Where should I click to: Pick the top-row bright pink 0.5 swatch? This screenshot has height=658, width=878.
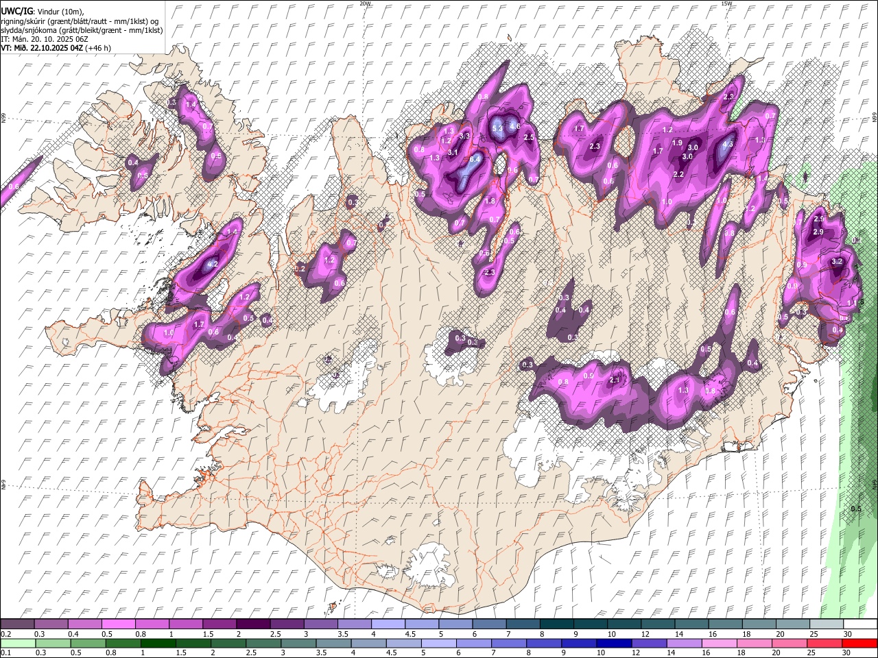point(119,624)
